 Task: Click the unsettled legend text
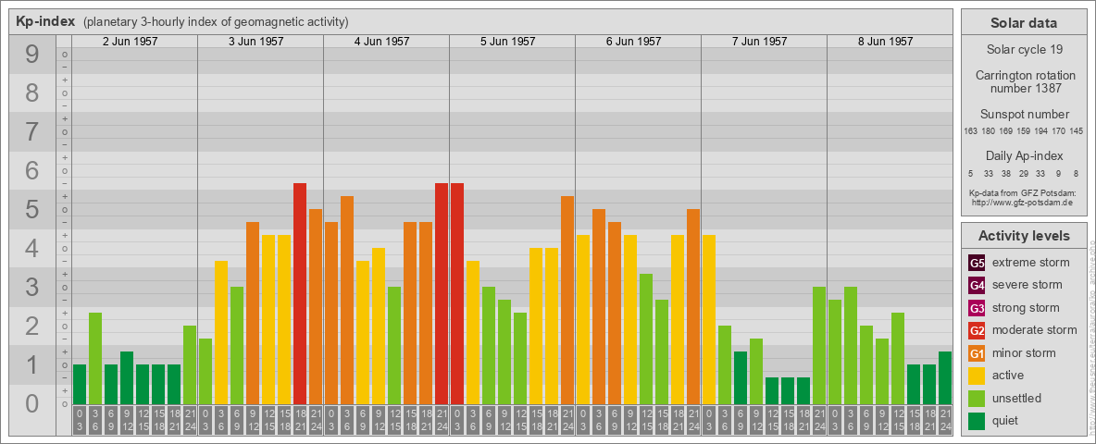tap(1017, 398)
